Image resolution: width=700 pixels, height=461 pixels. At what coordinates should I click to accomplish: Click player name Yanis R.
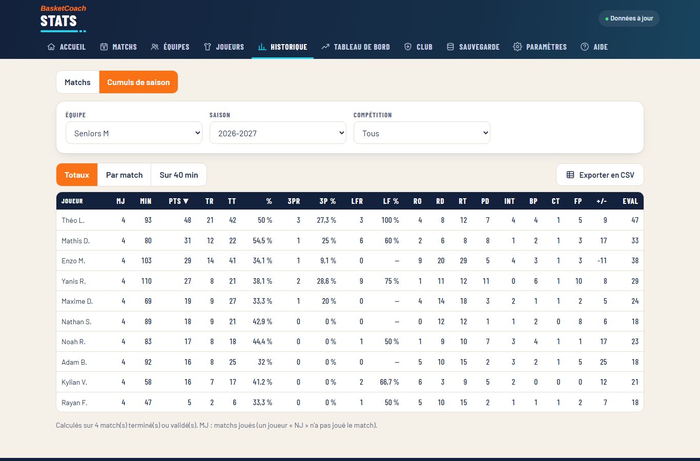(x=73, y=281)
